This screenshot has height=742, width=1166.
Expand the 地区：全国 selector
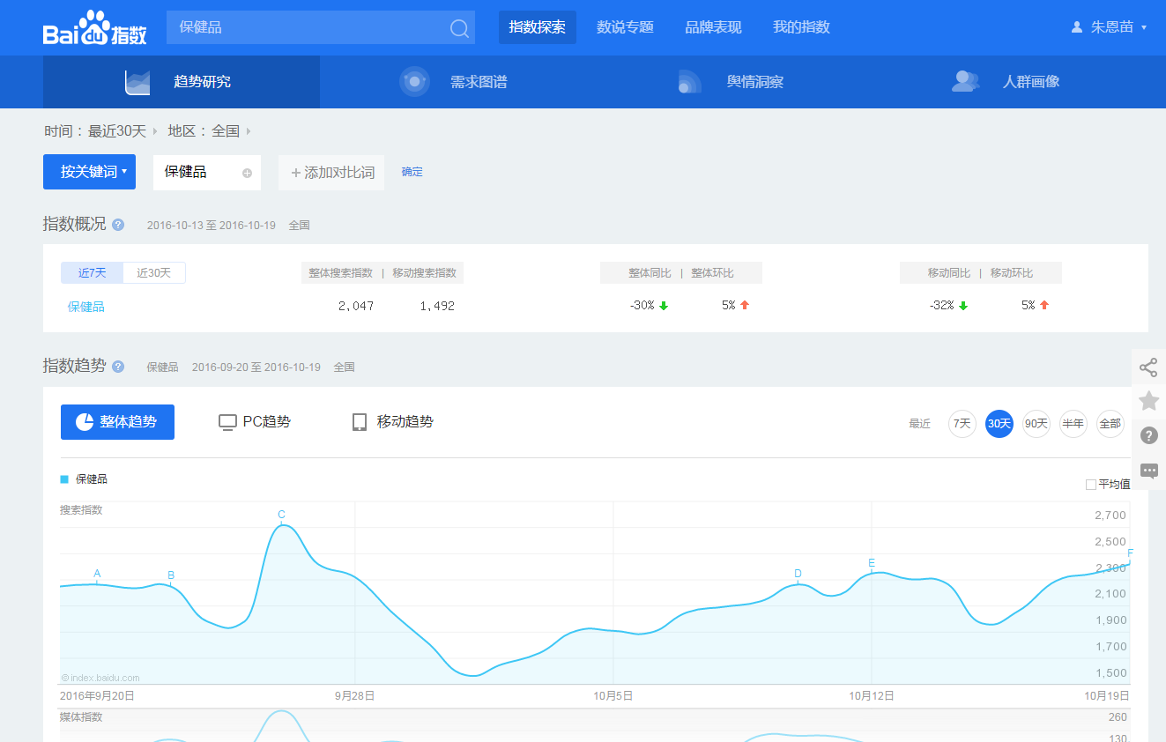point(210,131)
